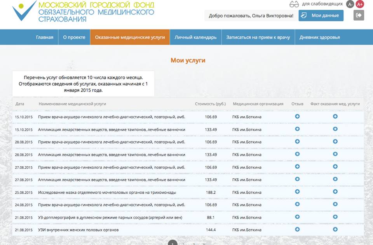Open Отзыв arrow for first 15.10.2015 row
This screenshot has height=245, width=373.
tap(297, 116)
